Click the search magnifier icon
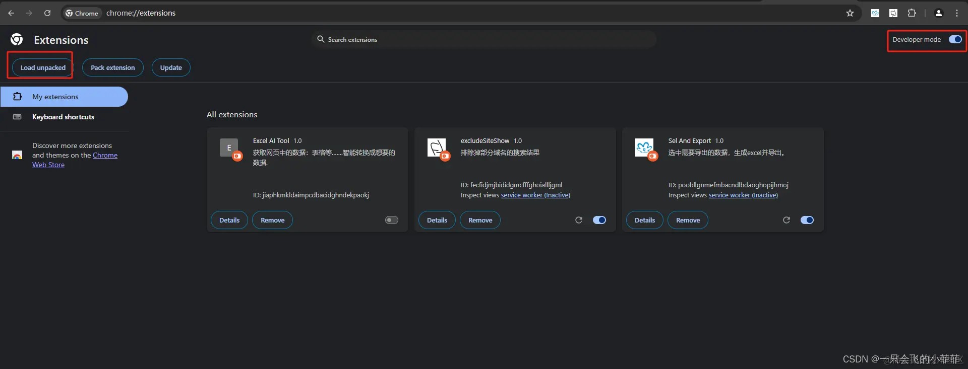 pos(321,39)
